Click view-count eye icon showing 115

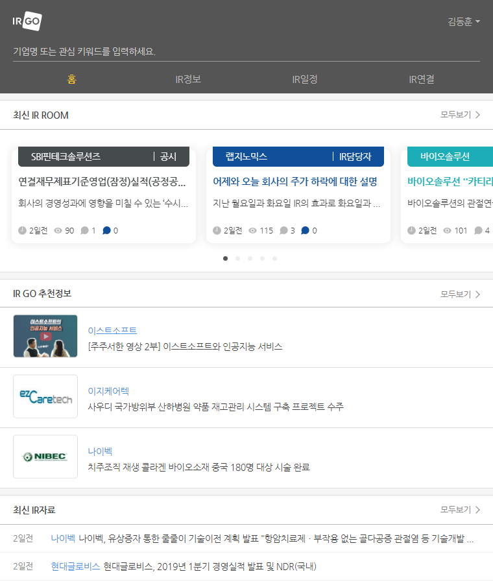[253, 231]
